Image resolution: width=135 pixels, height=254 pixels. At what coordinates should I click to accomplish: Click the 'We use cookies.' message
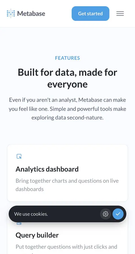31,214
